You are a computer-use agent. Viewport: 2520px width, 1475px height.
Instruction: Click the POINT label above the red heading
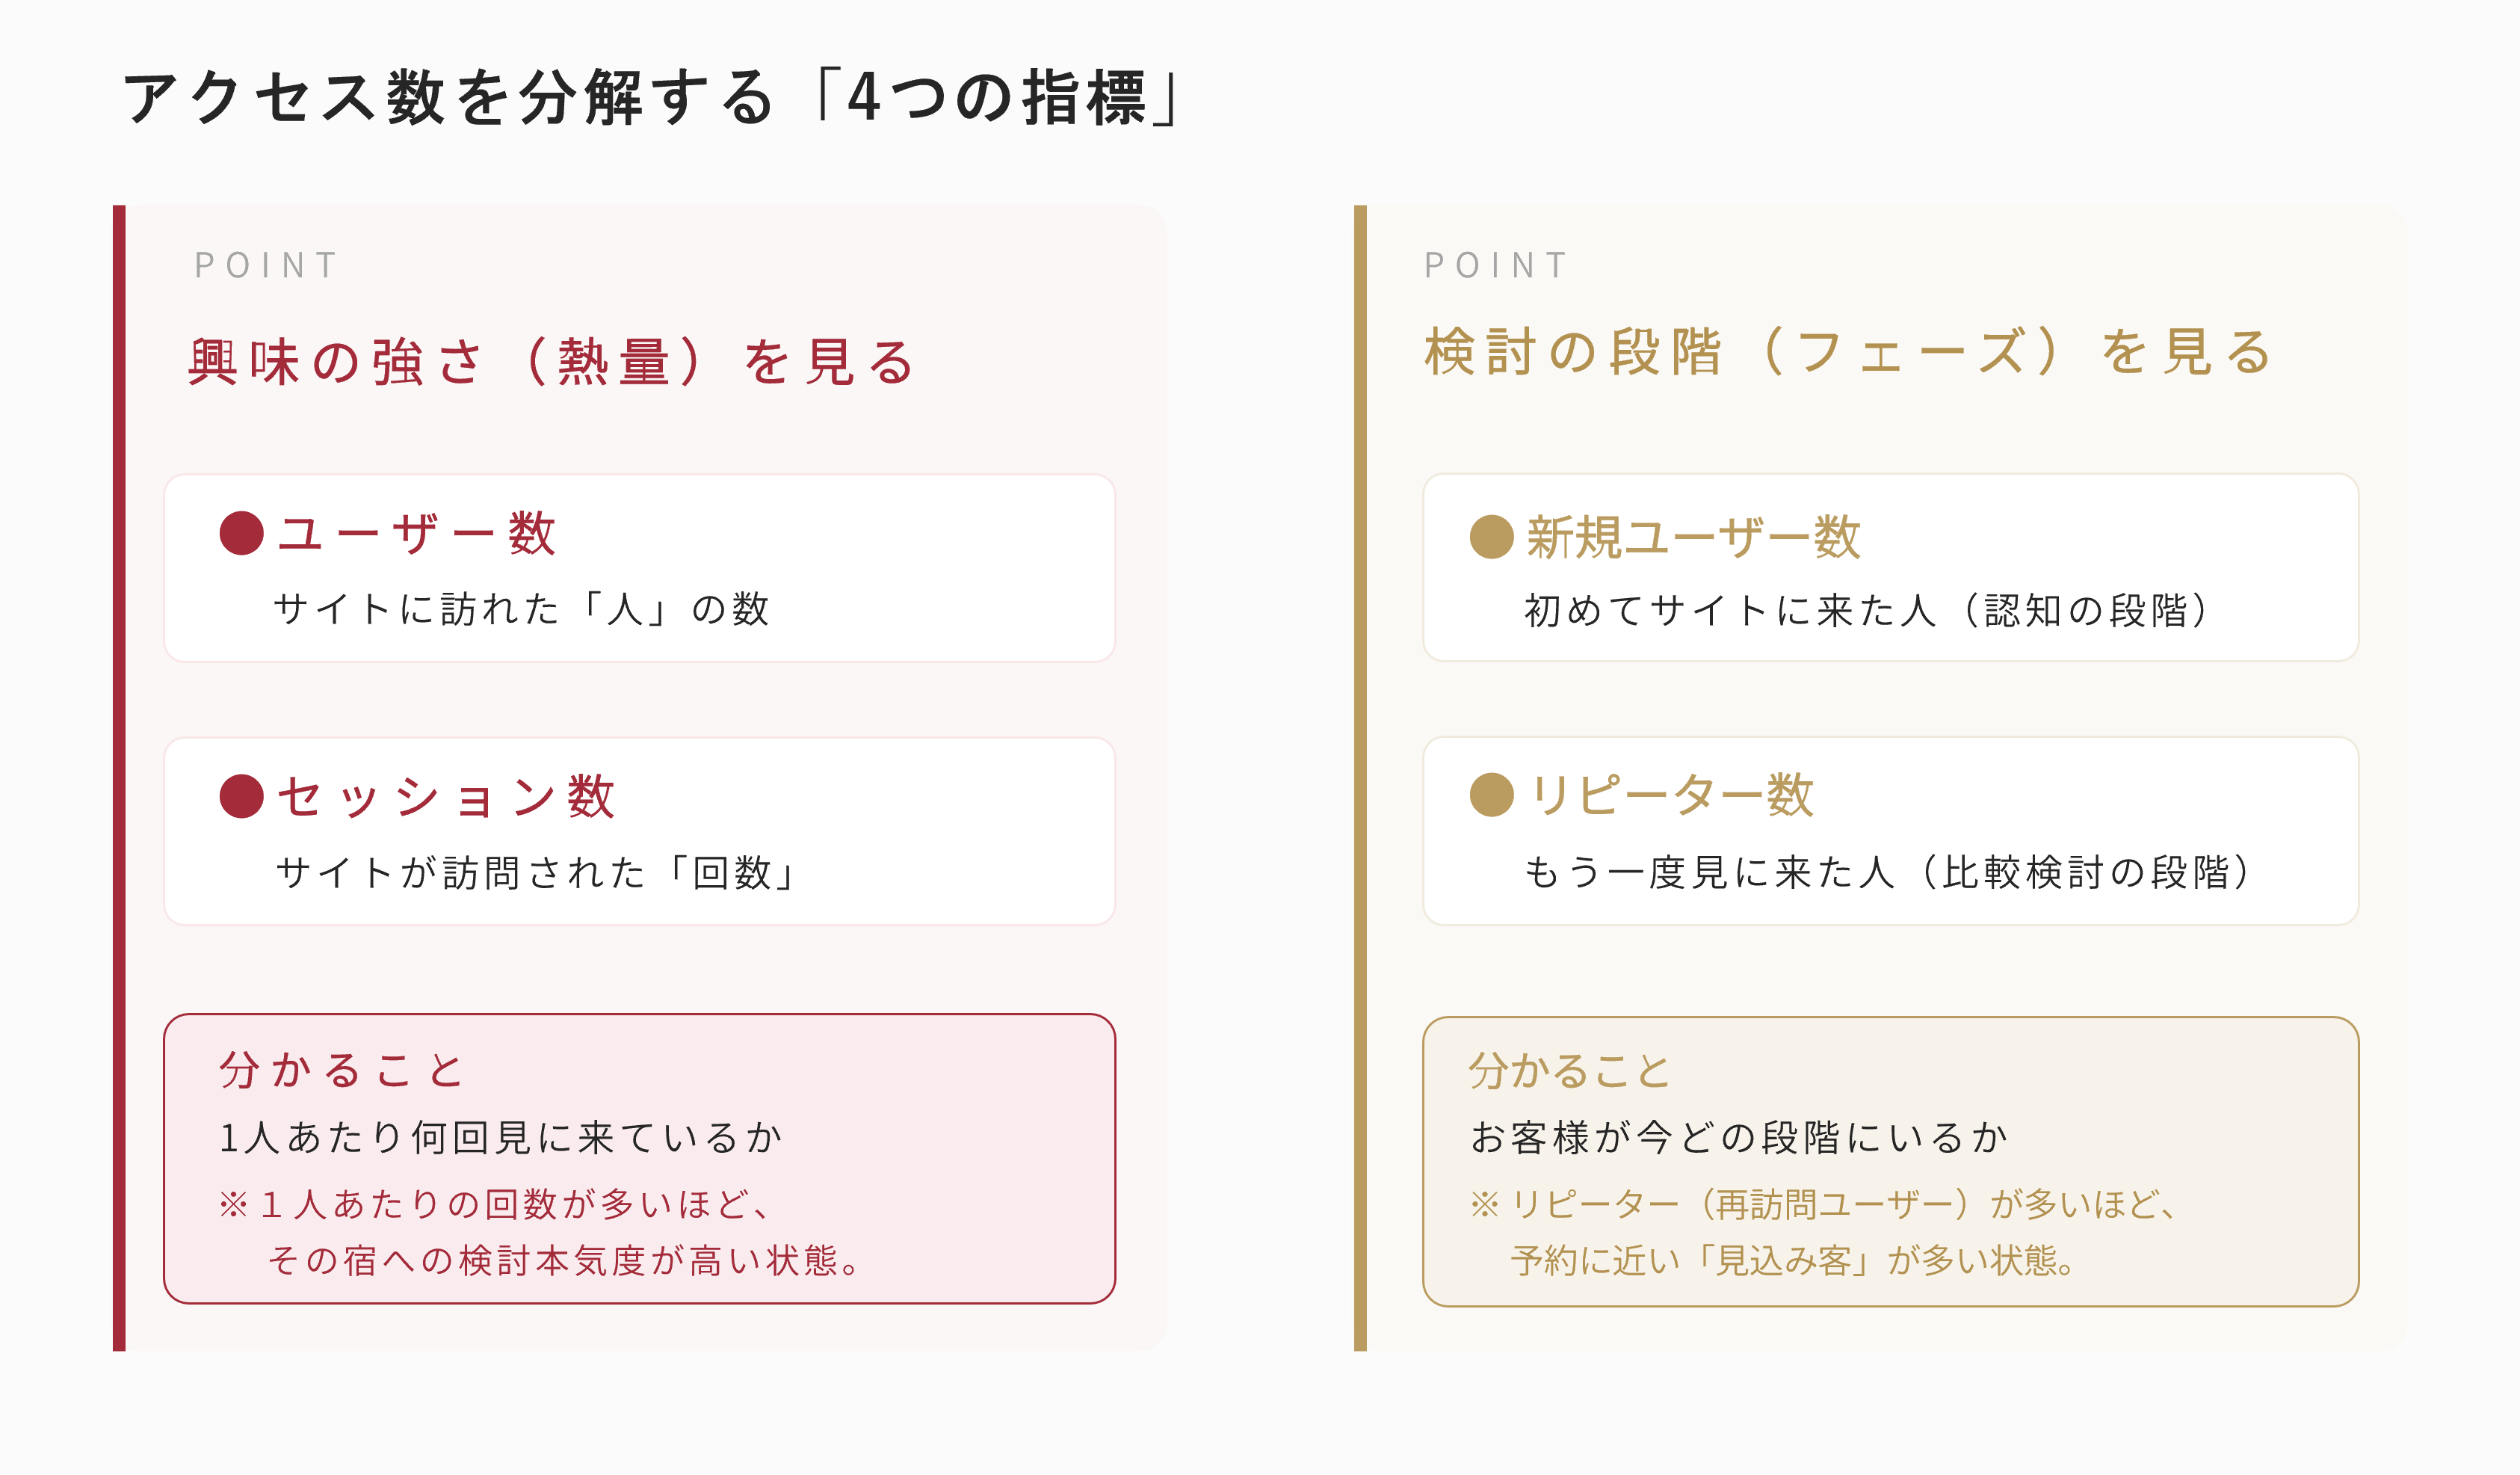[x=266, y=266]
